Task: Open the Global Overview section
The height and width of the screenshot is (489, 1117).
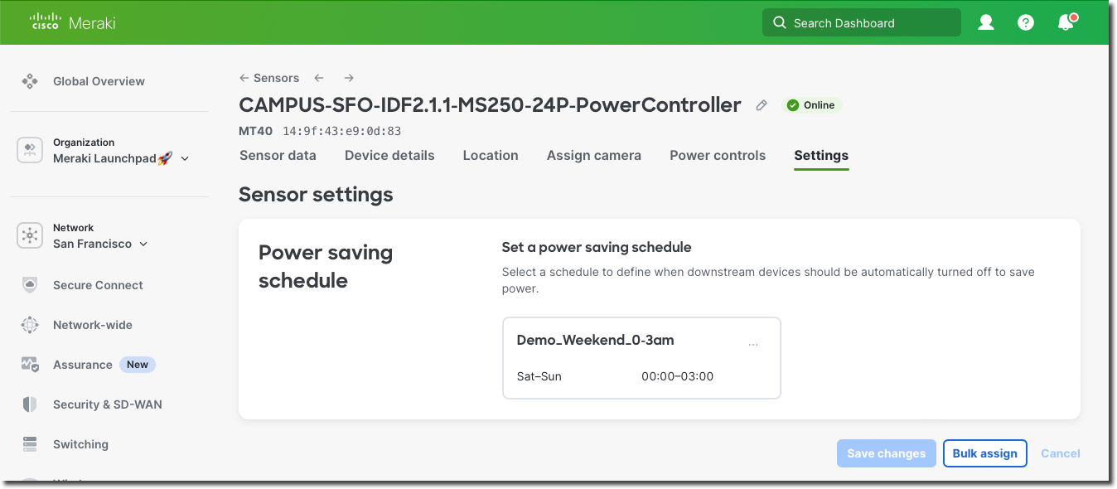Action: pyautogui.click(x=99, y=81)
